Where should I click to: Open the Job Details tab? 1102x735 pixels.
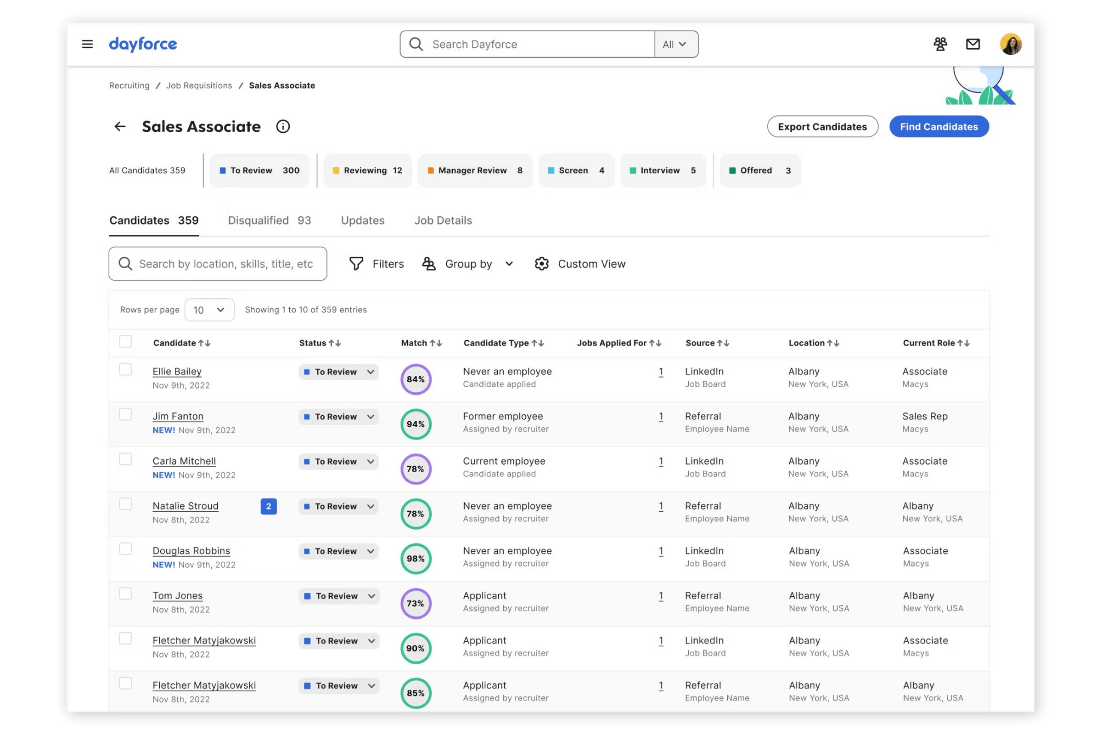(443, 220)
